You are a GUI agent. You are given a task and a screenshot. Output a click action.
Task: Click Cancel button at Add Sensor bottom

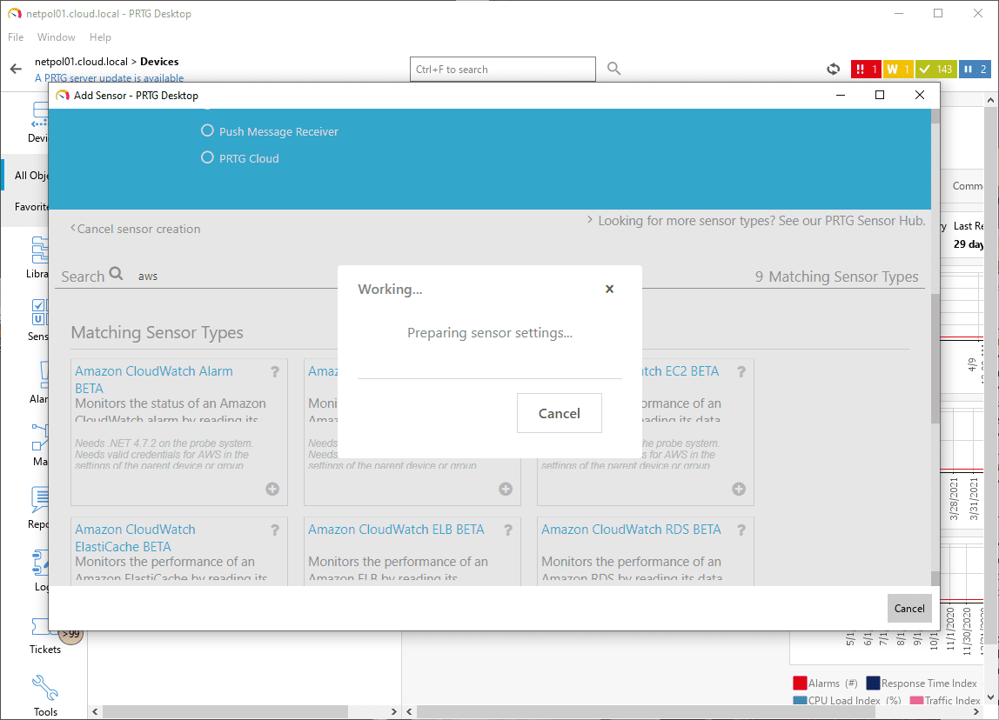(x=909, y=608)
